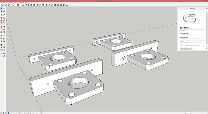Select Make Component in left tool set

tap(4, 9)
